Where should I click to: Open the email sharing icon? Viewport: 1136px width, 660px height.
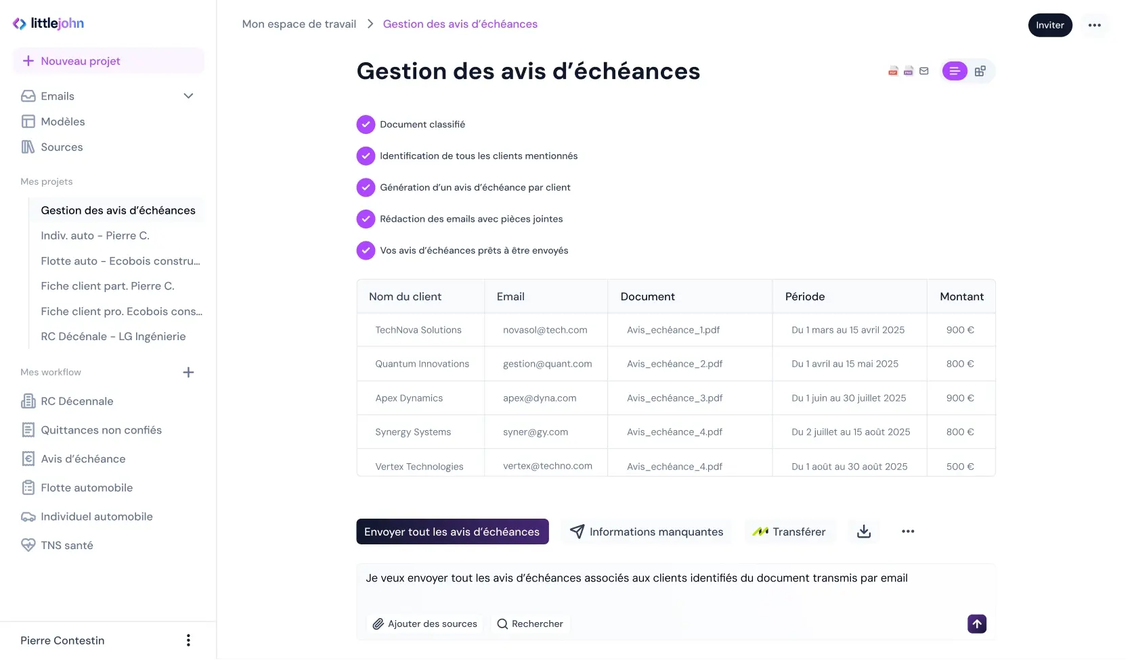coord(923,70)
